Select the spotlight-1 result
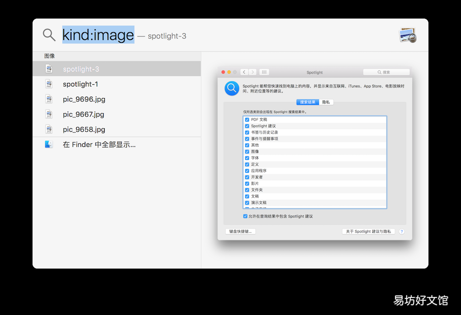 click(x=117, y=84)
